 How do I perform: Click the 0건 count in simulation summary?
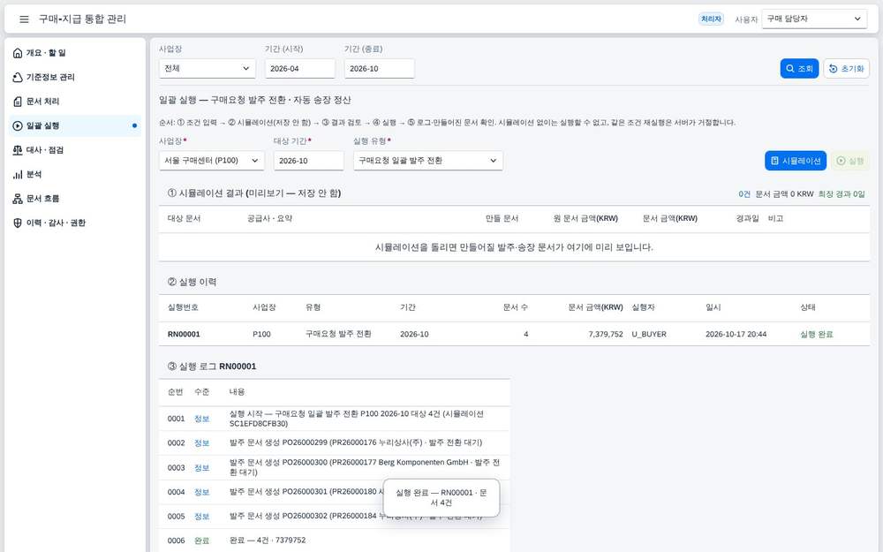[744, 193]
